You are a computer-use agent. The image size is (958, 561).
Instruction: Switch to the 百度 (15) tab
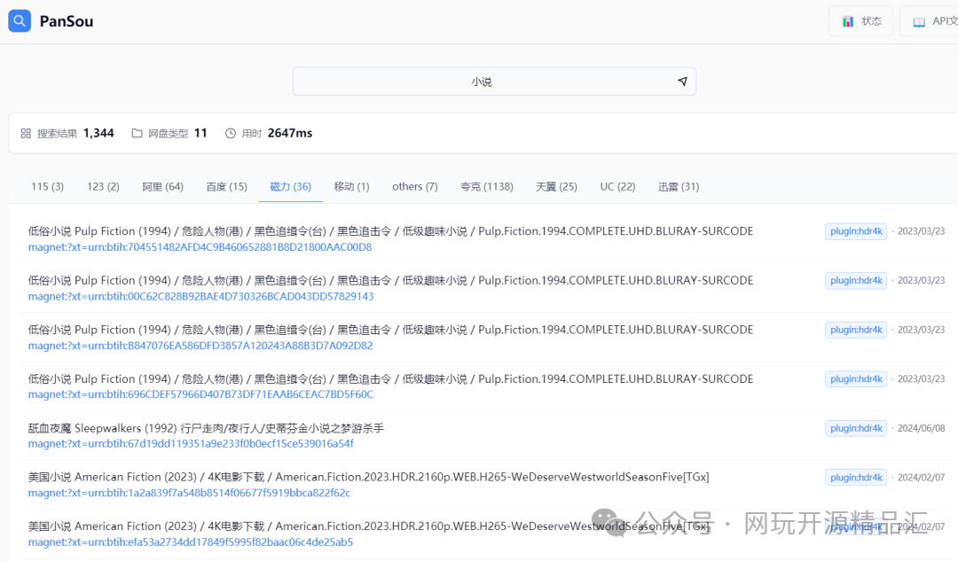coord(226,186)
